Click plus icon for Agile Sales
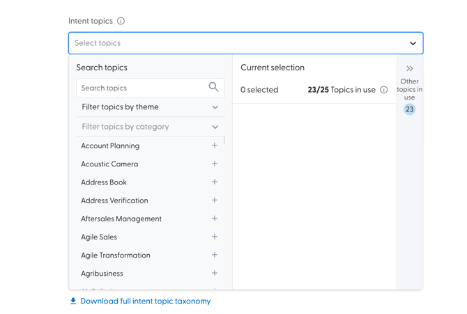 (215, 237)
